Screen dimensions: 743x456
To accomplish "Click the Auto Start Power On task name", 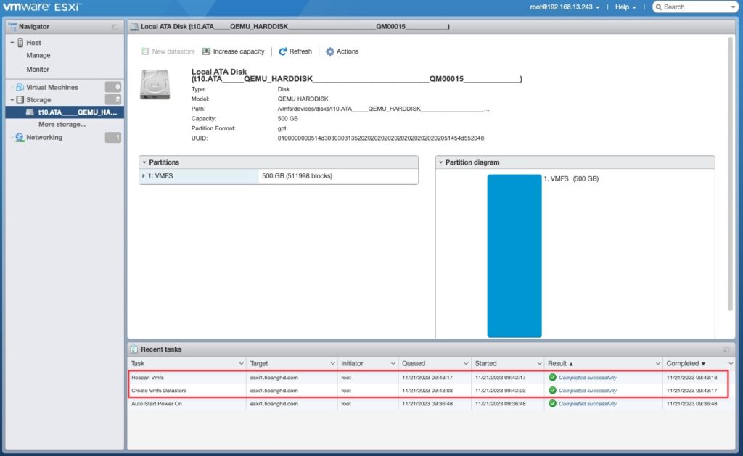I will coord(157,403).
